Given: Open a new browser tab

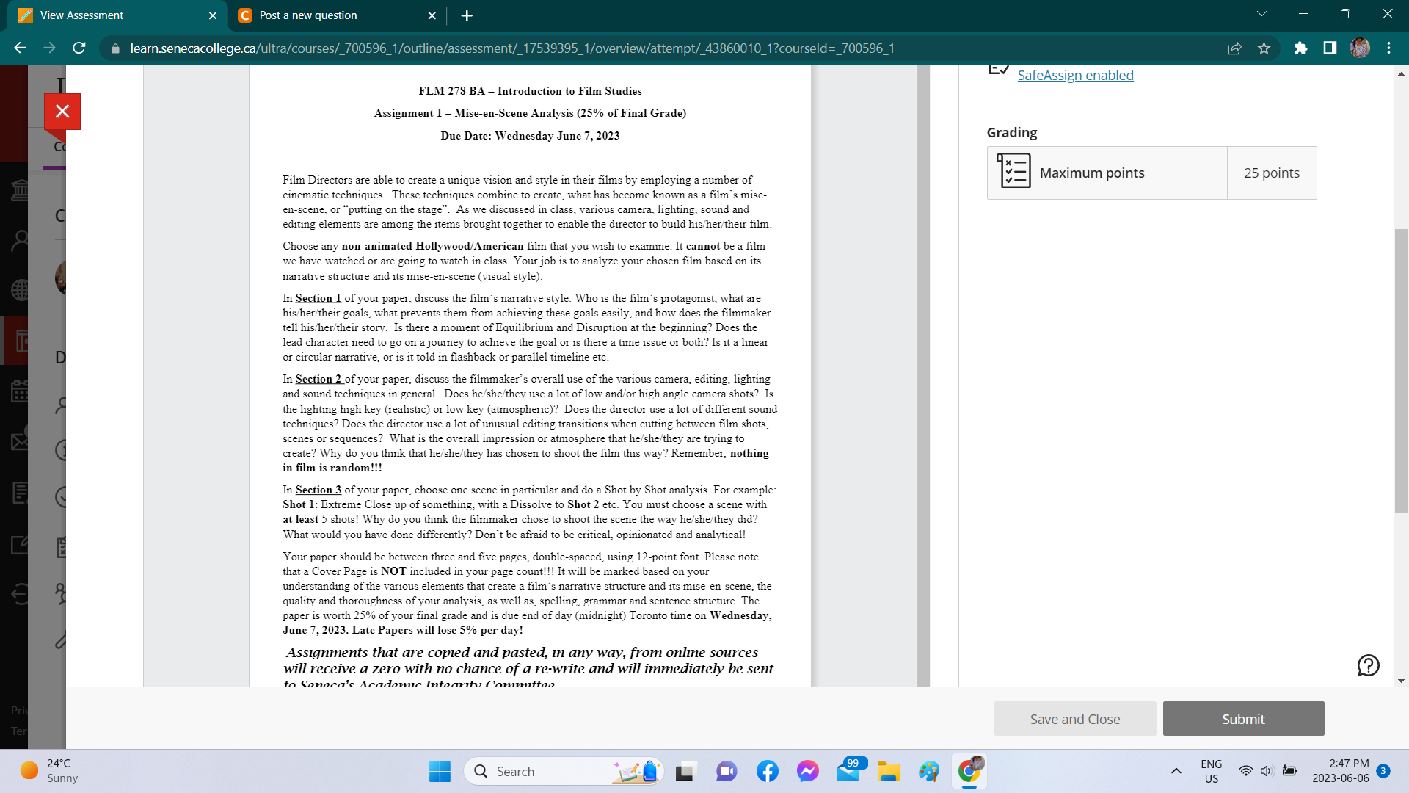Looking at the screenshot, I should [467, 15].
